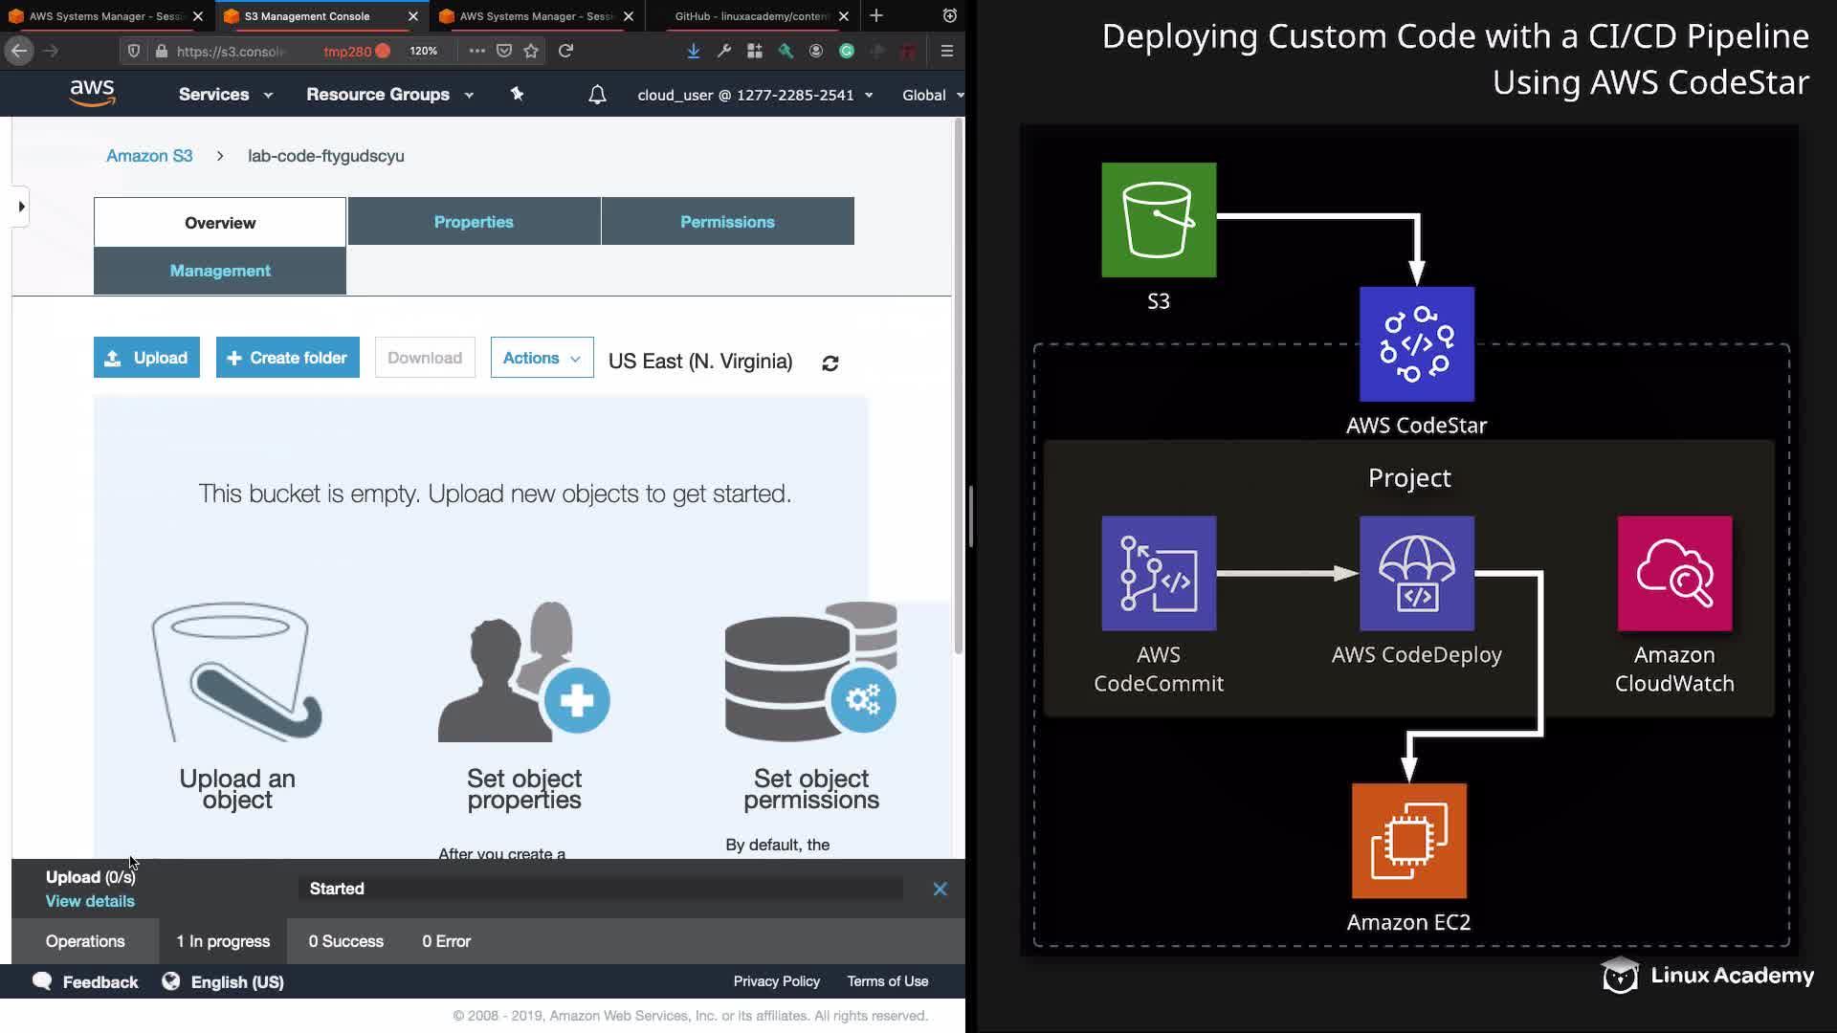This screenshot has width=1837, height=1033.
Task: Click the Upload button
Action: pos(146,358)
